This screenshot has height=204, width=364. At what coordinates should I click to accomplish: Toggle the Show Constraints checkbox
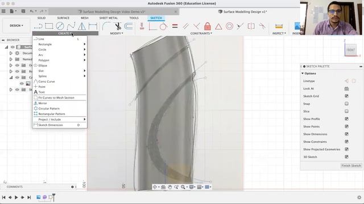(346, 142)
